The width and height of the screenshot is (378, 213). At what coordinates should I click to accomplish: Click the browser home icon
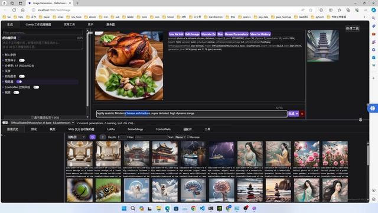[x=22, y=10]
